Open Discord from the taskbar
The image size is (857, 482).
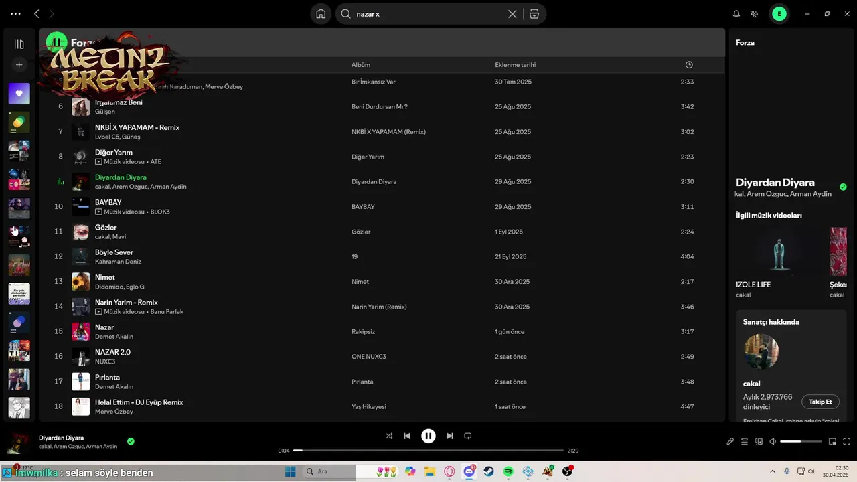[x=469, y=471]
